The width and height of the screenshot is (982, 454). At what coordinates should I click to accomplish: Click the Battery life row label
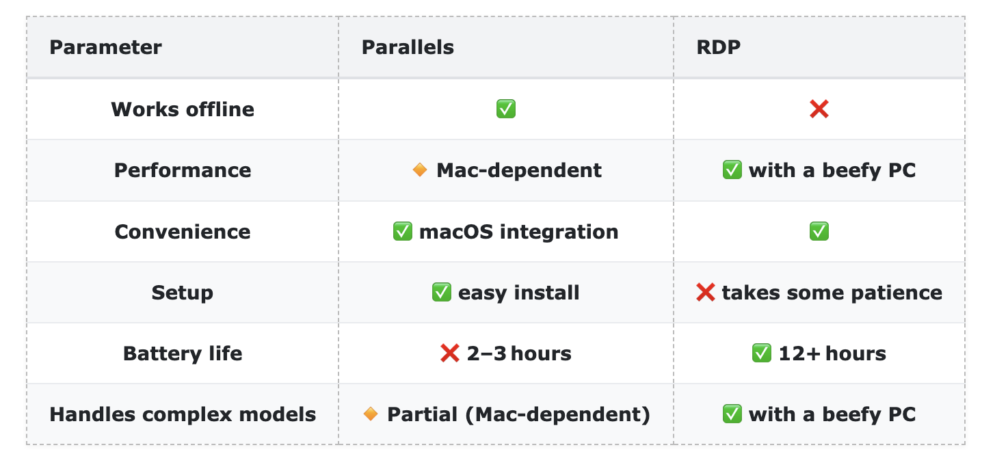pyautogui.click(x=183, y=353)
